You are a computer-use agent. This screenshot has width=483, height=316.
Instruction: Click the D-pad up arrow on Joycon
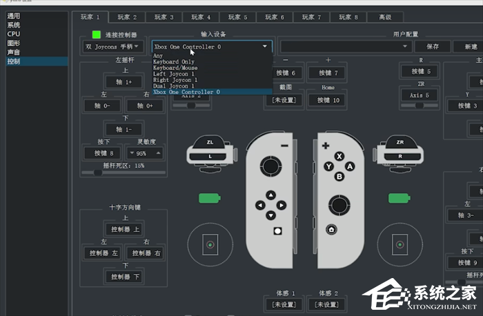(x=270, y=195)
